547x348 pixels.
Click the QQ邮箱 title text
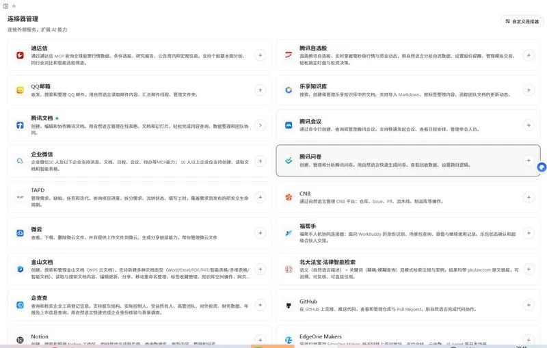(41, 86)
